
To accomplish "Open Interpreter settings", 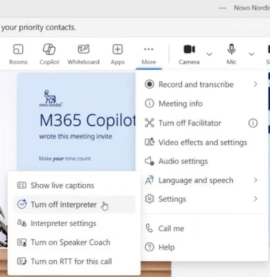I will [74, 223].
